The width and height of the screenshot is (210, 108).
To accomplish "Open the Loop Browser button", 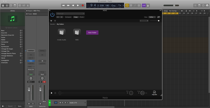I will [x=203, y=5].
